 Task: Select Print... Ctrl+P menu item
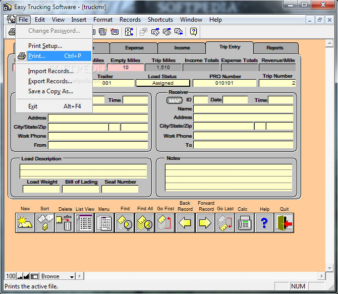[x=54, y=56]
